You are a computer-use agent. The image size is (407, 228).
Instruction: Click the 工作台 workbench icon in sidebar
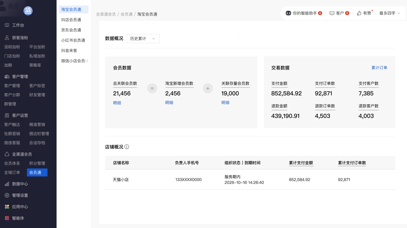(x=7, y=25)
